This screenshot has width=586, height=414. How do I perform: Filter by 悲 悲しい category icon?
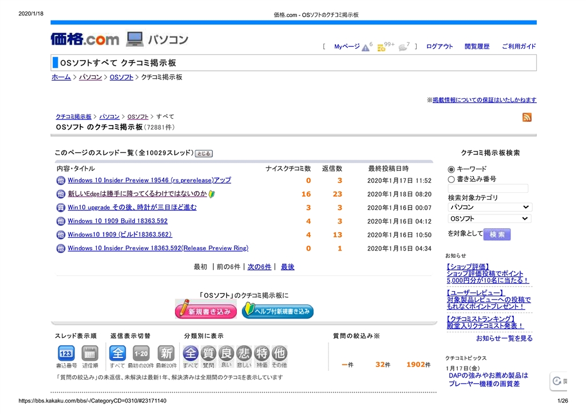click(244, 353)
